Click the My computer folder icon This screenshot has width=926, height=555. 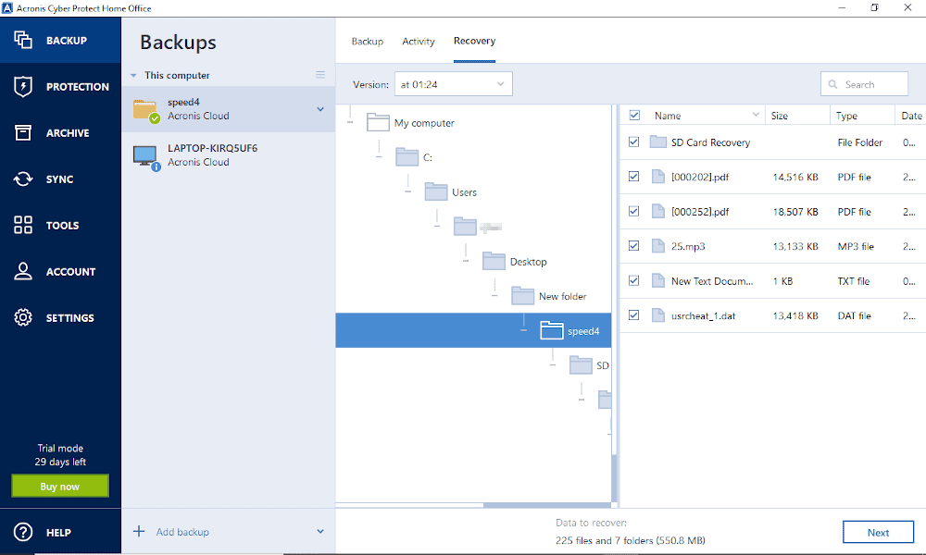point(378,123)
